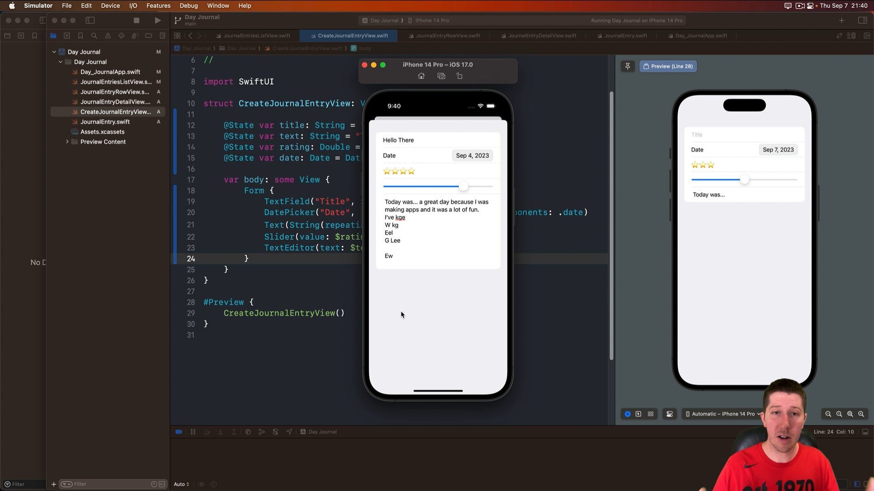Click the preview Title text field
874x491 pixels.
(x=744, y=135)
